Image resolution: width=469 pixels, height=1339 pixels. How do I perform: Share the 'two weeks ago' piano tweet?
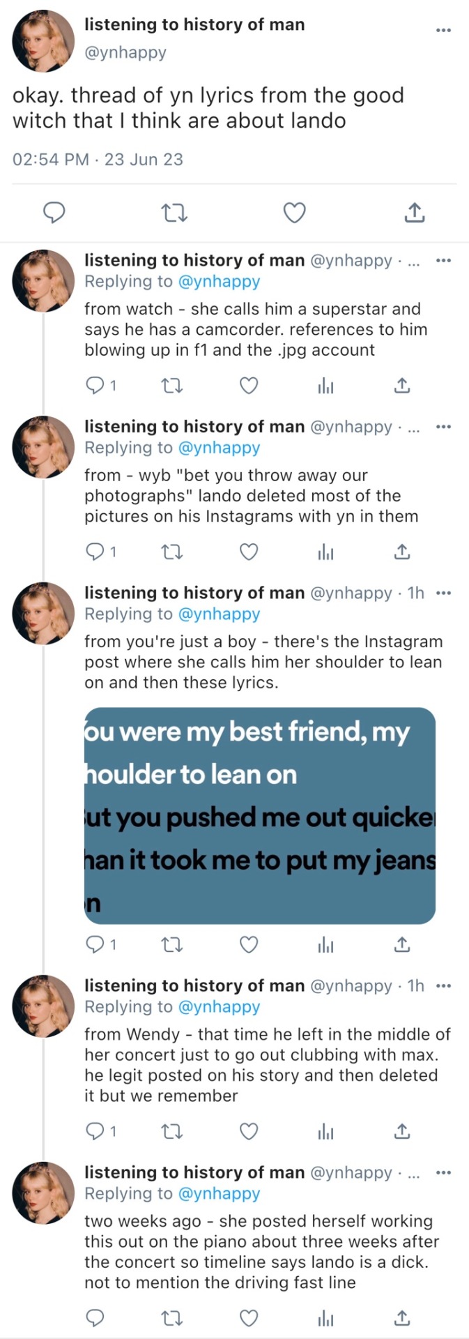tap(402, 1318)
